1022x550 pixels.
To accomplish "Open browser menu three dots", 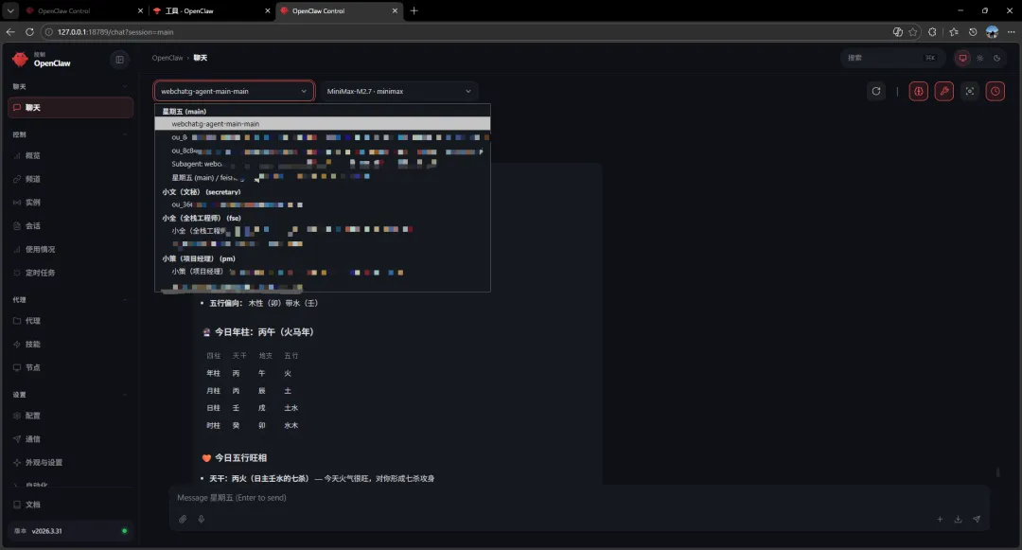I will coord(1011,32).
